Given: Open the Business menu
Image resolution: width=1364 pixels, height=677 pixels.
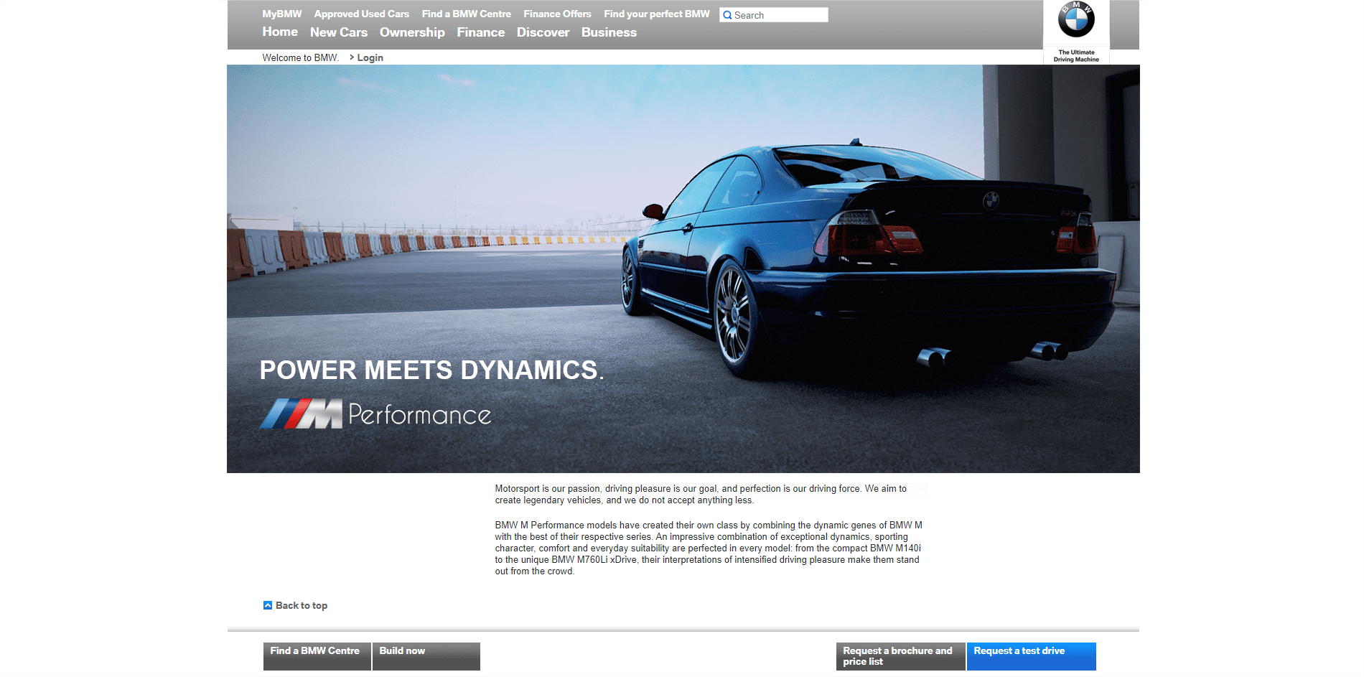Looking at the screenshot, I should [x=608, y=32].
